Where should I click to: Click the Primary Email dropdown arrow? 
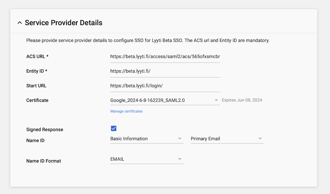260,139
